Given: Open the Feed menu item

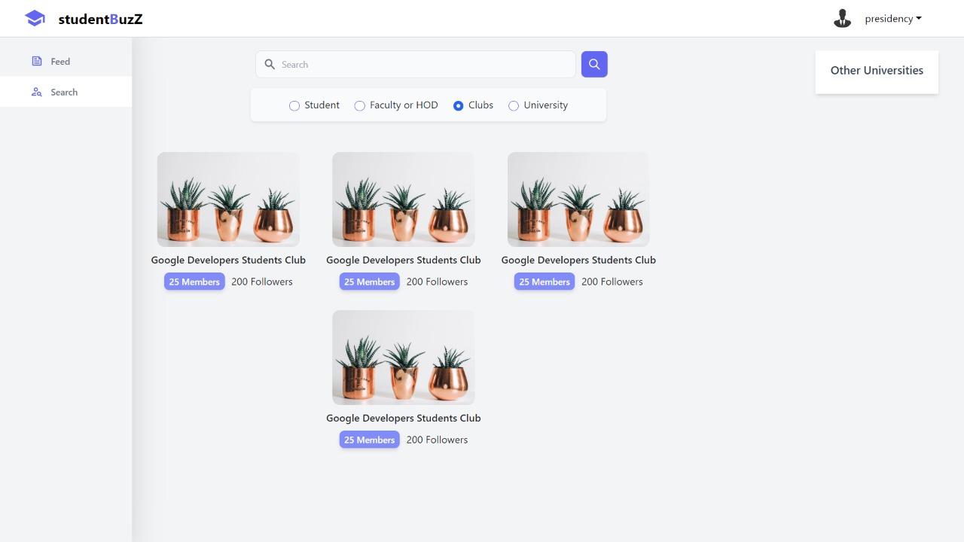Looking at the screenshot, I should [x=66, y=61].
